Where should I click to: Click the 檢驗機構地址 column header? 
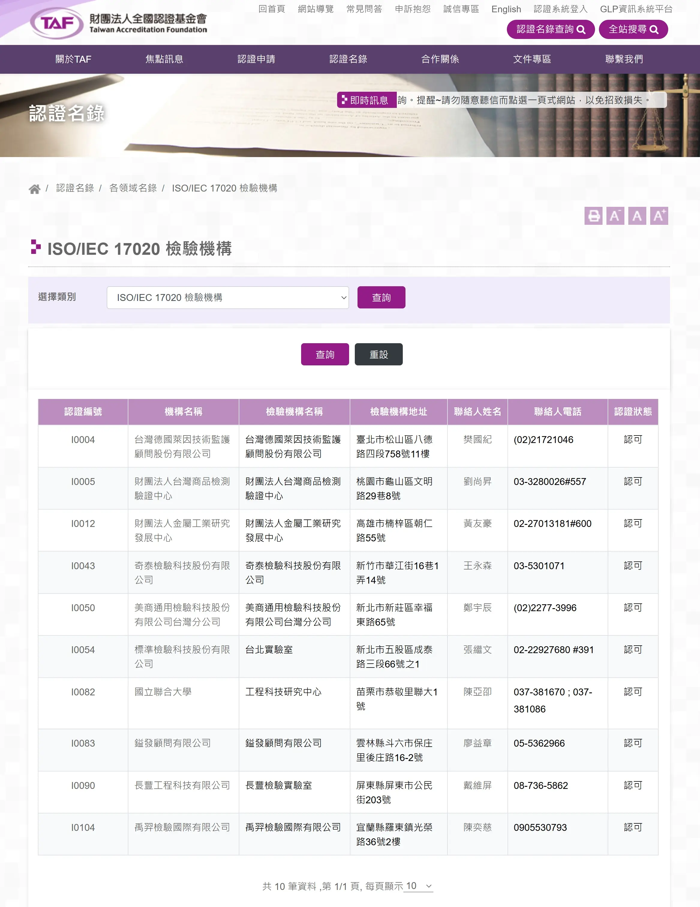click(398, 412)
